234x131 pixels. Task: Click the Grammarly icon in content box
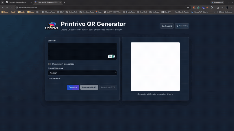coord(113,56)
